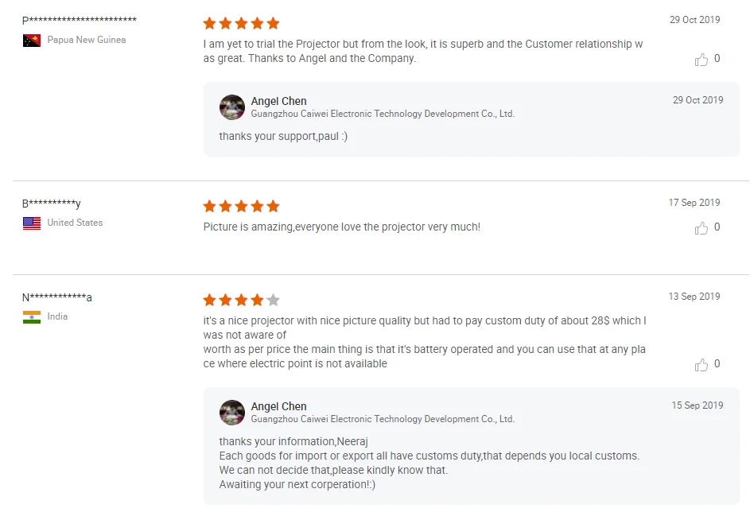Open Angel Chen's name in the second reply
754x516 pixels.
(x=278, y=406)
